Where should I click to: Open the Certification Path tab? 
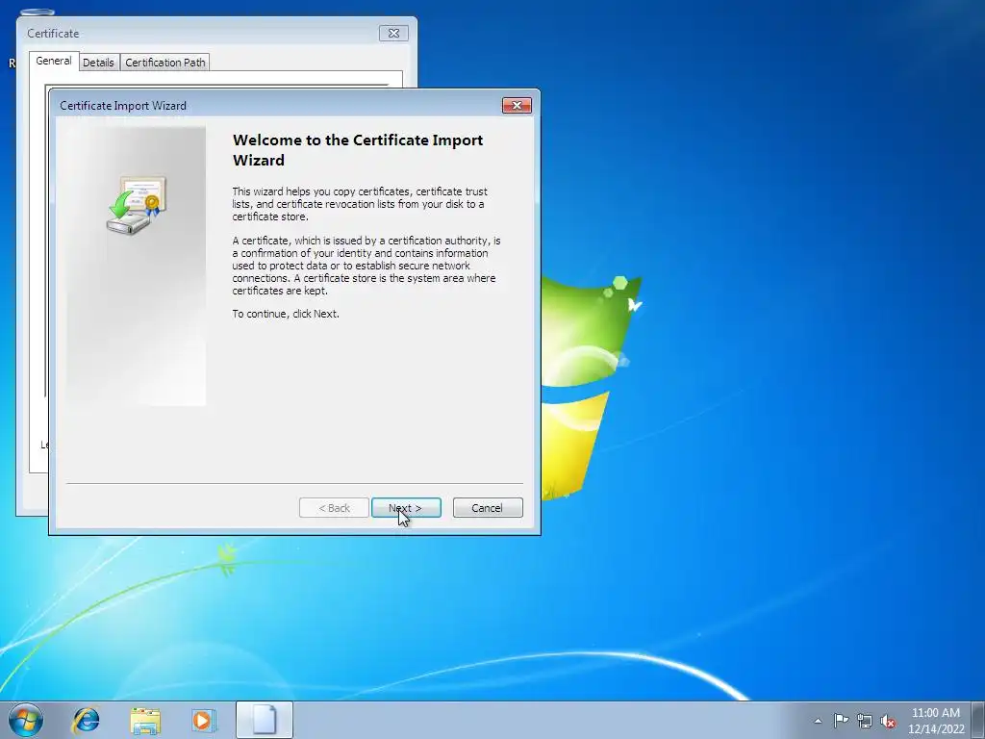[165, 63]
